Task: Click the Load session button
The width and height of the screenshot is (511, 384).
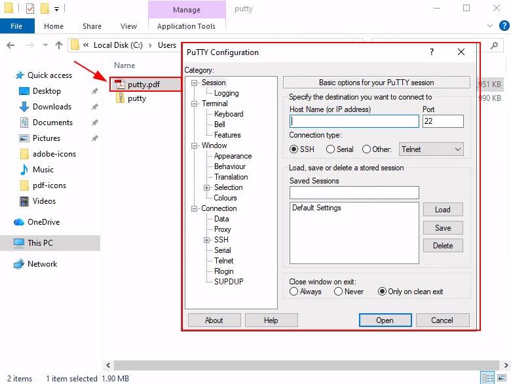Action: (x=442, y=210)
